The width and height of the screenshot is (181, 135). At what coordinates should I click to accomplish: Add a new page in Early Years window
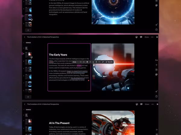[28, 97]
